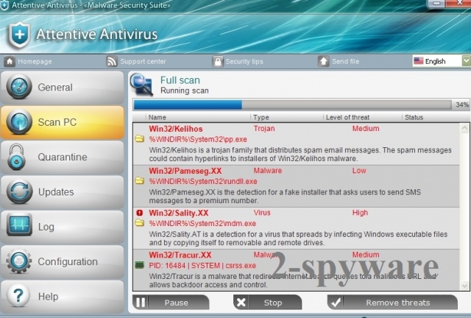Click the %WINDIR%\System32\rundll.exe path
Image resolution: width=471 pixels, height=318 pixels.
coord(203,181)
